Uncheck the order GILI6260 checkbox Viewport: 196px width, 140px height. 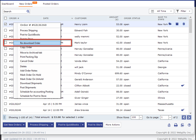tap(5, 24)
